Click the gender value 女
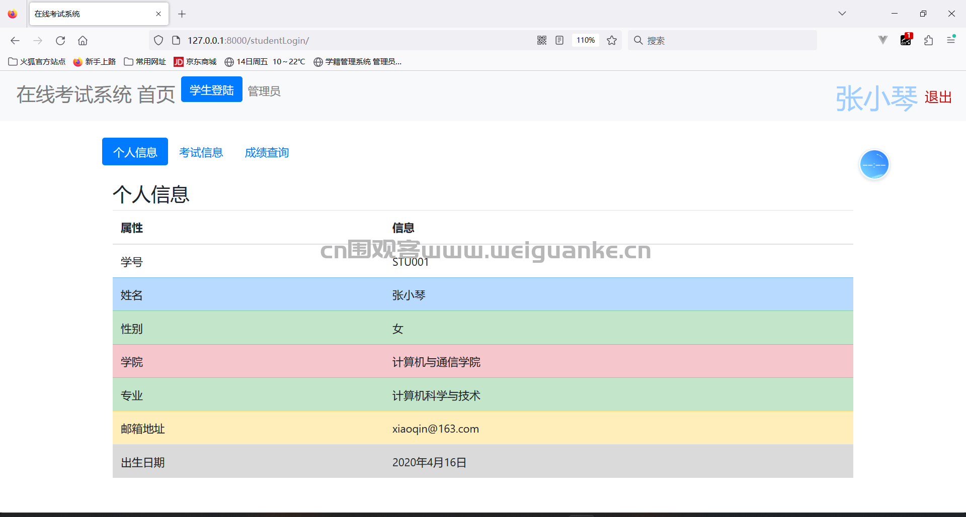 coord(398,329)
